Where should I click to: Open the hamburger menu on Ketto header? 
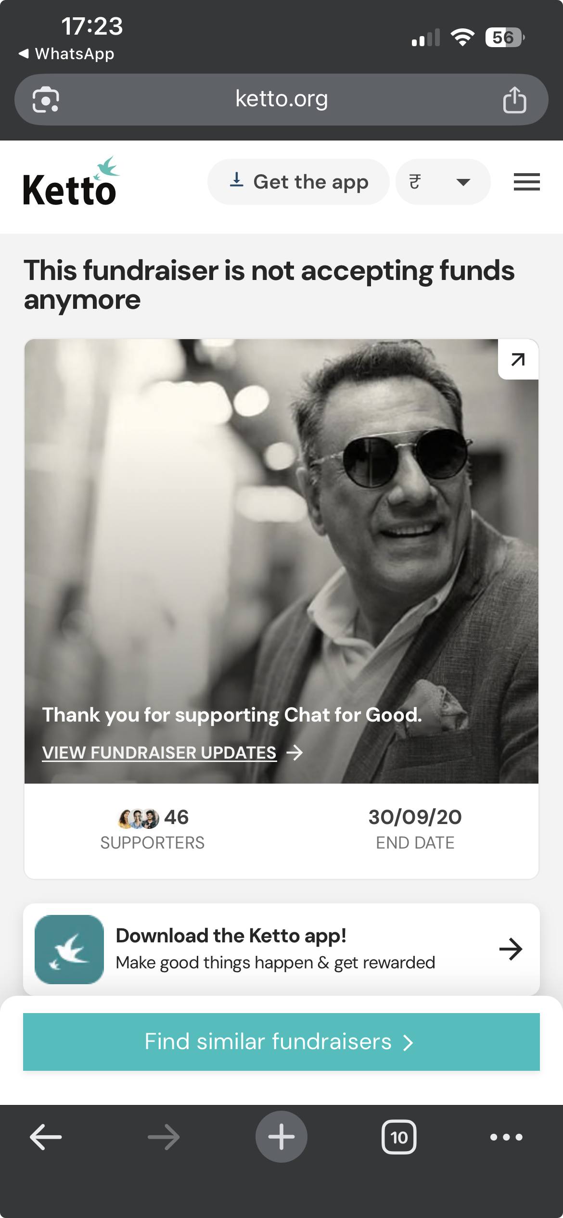click(x=526, y=182)
